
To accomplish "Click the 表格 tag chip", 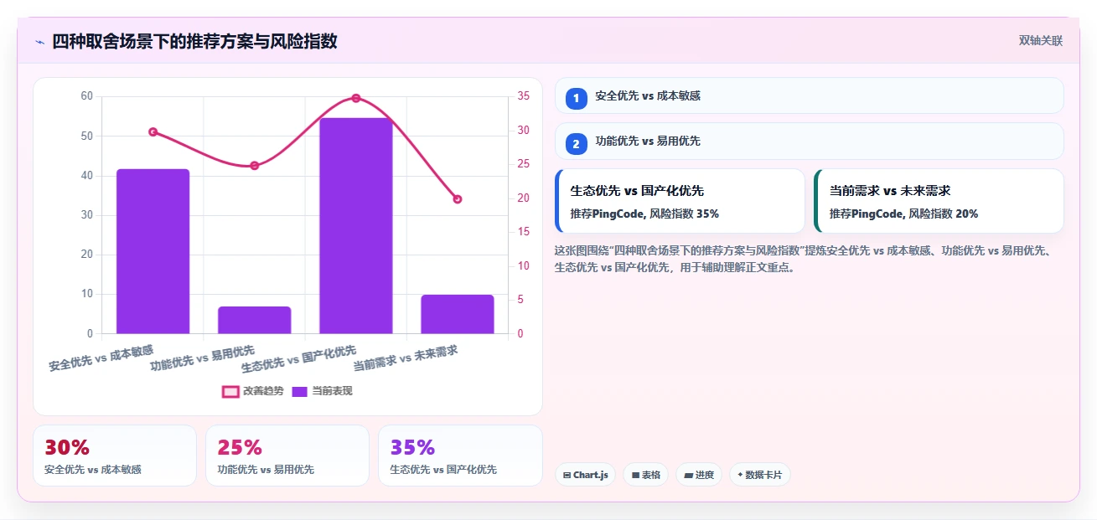I will click(645, 475).
